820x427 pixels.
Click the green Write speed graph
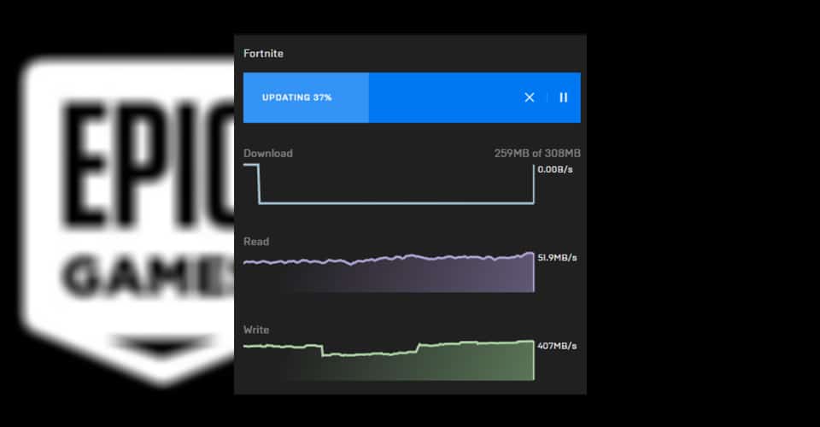[389, 360]
